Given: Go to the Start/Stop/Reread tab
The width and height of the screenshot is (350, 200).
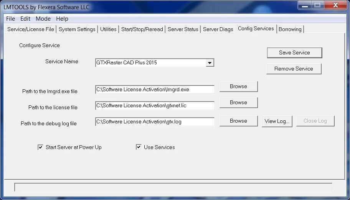Looking at the screenshot, I should pyautogui.click(x=142, y=29).
